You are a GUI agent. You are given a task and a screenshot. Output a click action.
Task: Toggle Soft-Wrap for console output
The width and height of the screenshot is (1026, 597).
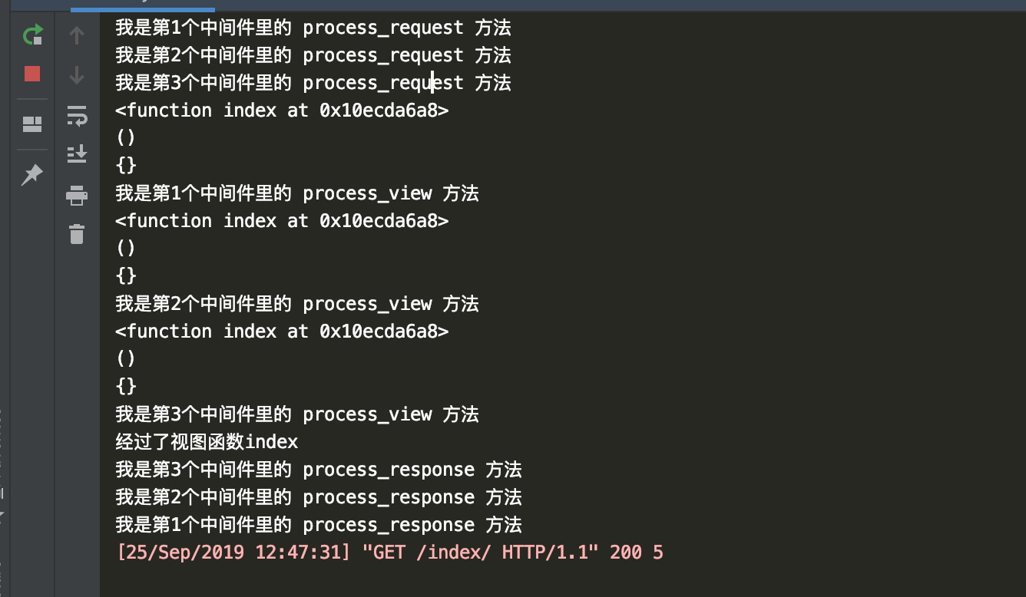(x=77, y=116)
